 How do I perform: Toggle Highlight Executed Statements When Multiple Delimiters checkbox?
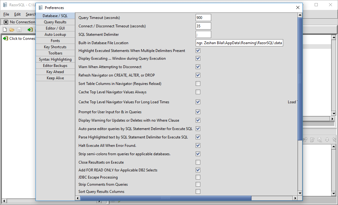[198, 51]
